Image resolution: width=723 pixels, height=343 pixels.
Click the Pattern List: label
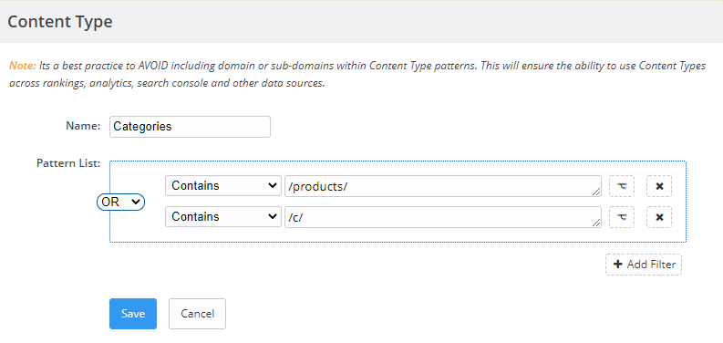68,163
